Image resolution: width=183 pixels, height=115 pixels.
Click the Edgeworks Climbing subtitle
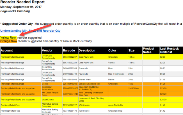pyautogui.click(x=15, y=11)
